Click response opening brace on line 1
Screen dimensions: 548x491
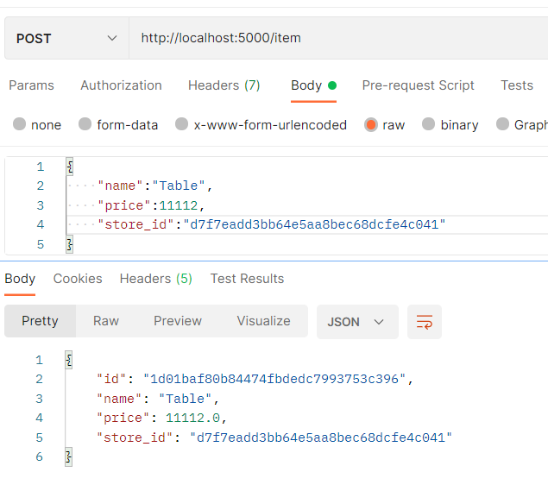pyautogui.click(x=68, y=360)
